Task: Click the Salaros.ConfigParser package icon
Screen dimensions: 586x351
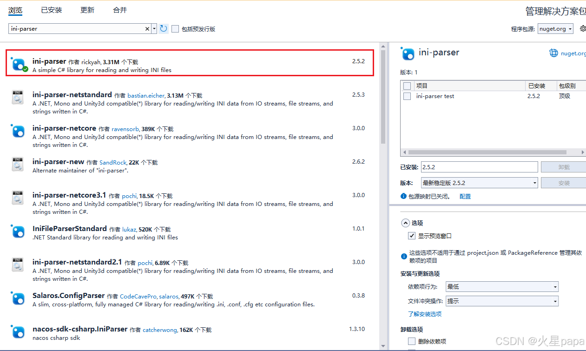Action: coord(18,298)
